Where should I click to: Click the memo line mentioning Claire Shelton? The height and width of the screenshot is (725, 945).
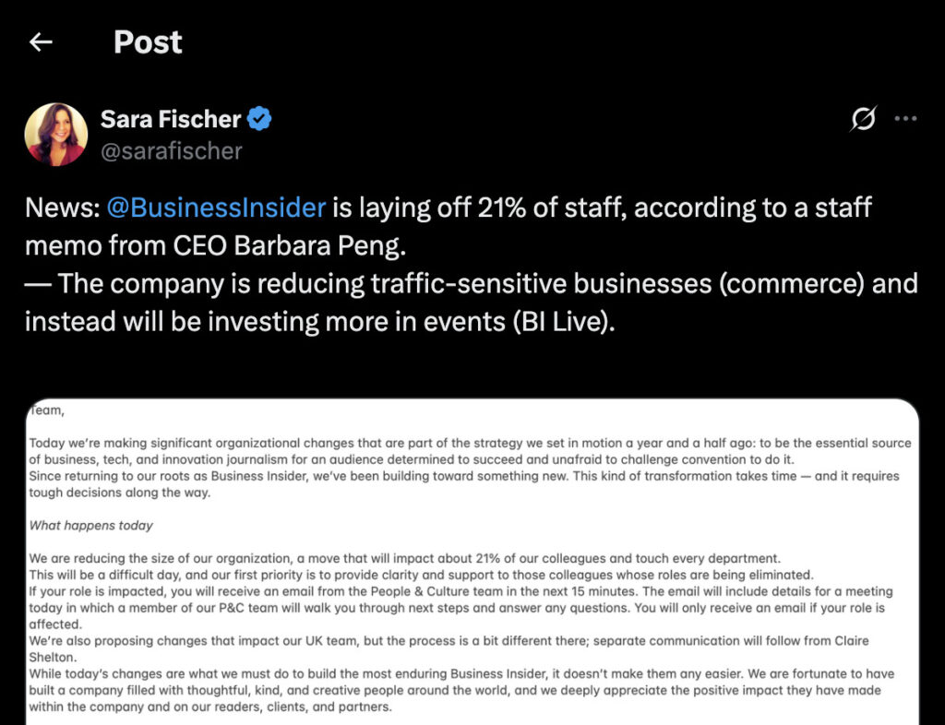(449, 648)
